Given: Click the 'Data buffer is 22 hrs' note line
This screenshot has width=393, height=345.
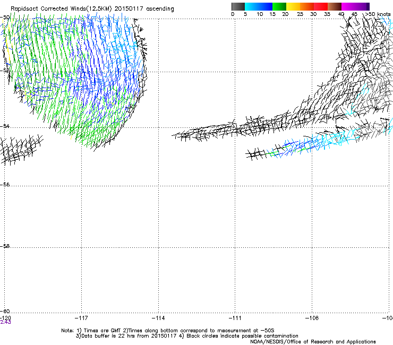Looking at the screenshot, I should pos(187,336).
